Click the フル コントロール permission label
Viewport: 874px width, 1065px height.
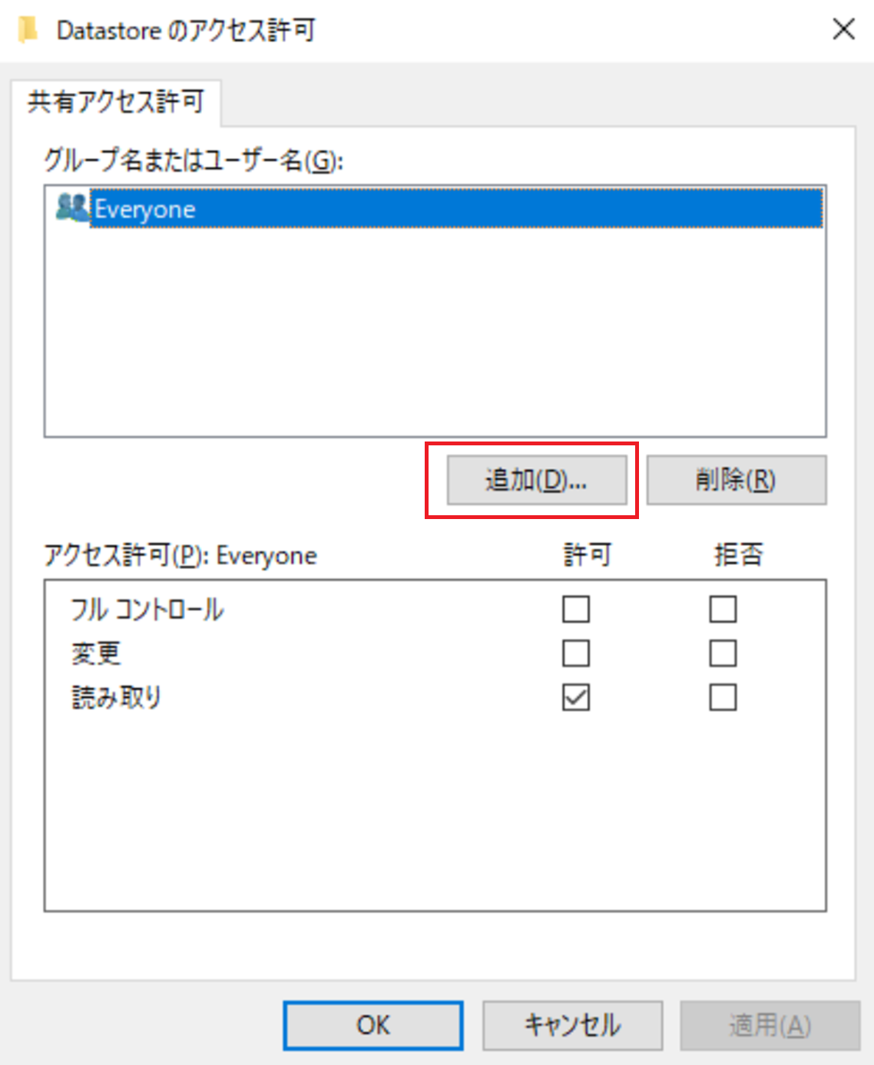click(x=147, y=610)
